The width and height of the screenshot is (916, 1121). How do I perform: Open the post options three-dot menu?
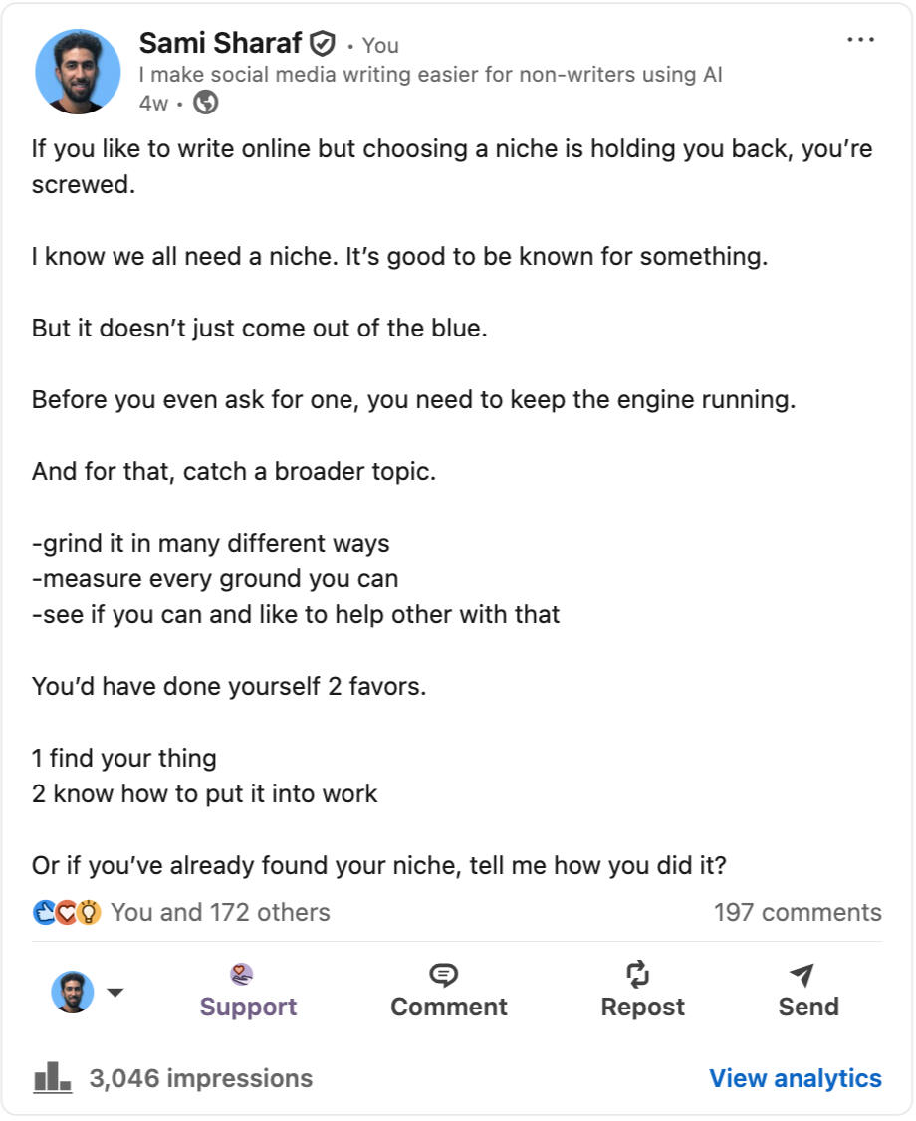coord(859,38)
